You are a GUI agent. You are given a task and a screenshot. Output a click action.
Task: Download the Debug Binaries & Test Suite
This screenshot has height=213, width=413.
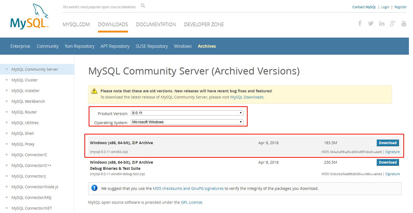388,162
